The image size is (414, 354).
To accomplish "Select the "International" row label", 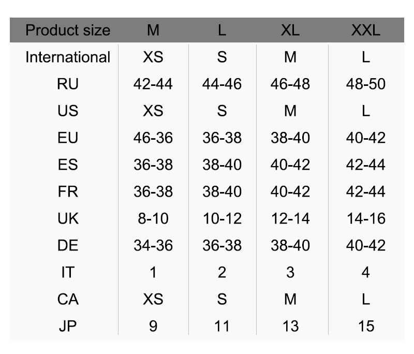I will 68,57.
